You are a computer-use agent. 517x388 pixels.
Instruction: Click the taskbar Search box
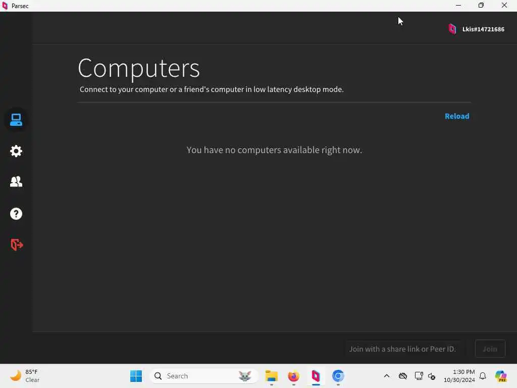(204, 376)
